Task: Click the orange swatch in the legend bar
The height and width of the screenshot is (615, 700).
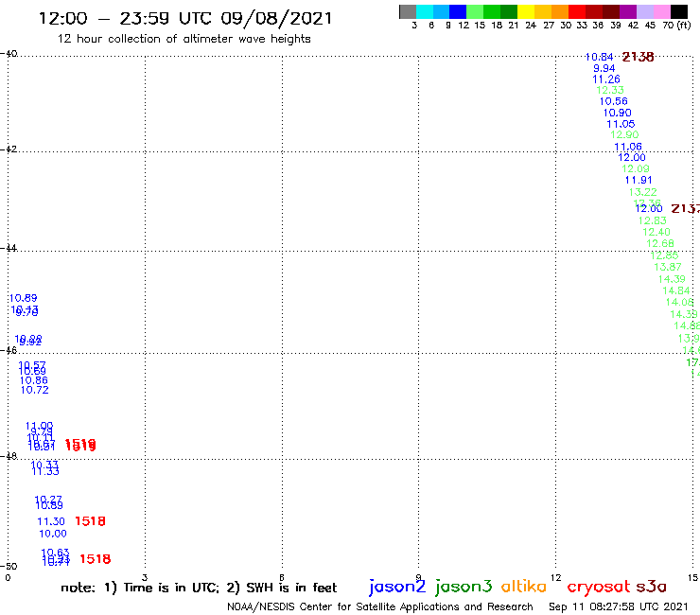Action: click(x=559, y=11)
